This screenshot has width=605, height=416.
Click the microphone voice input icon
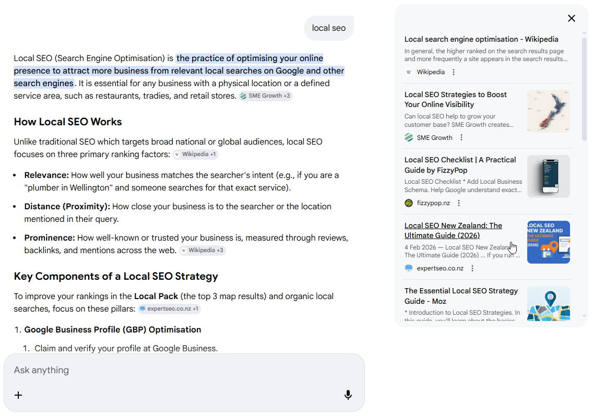[x=348, y=395]
